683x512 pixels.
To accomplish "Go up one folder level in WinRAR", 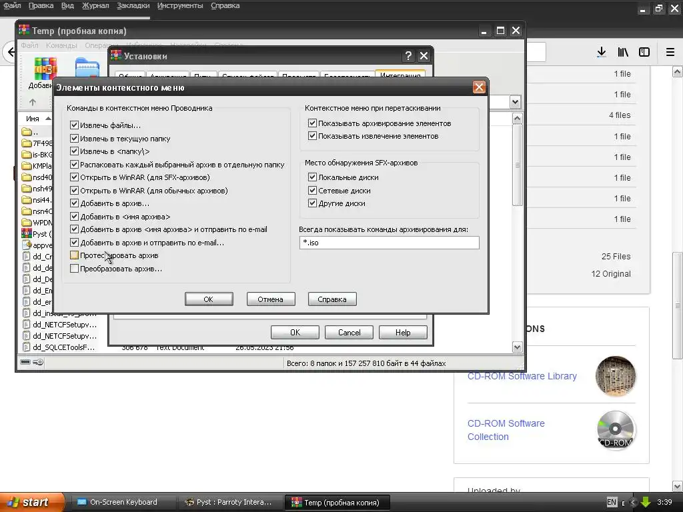I will click(x=33, y=102).
